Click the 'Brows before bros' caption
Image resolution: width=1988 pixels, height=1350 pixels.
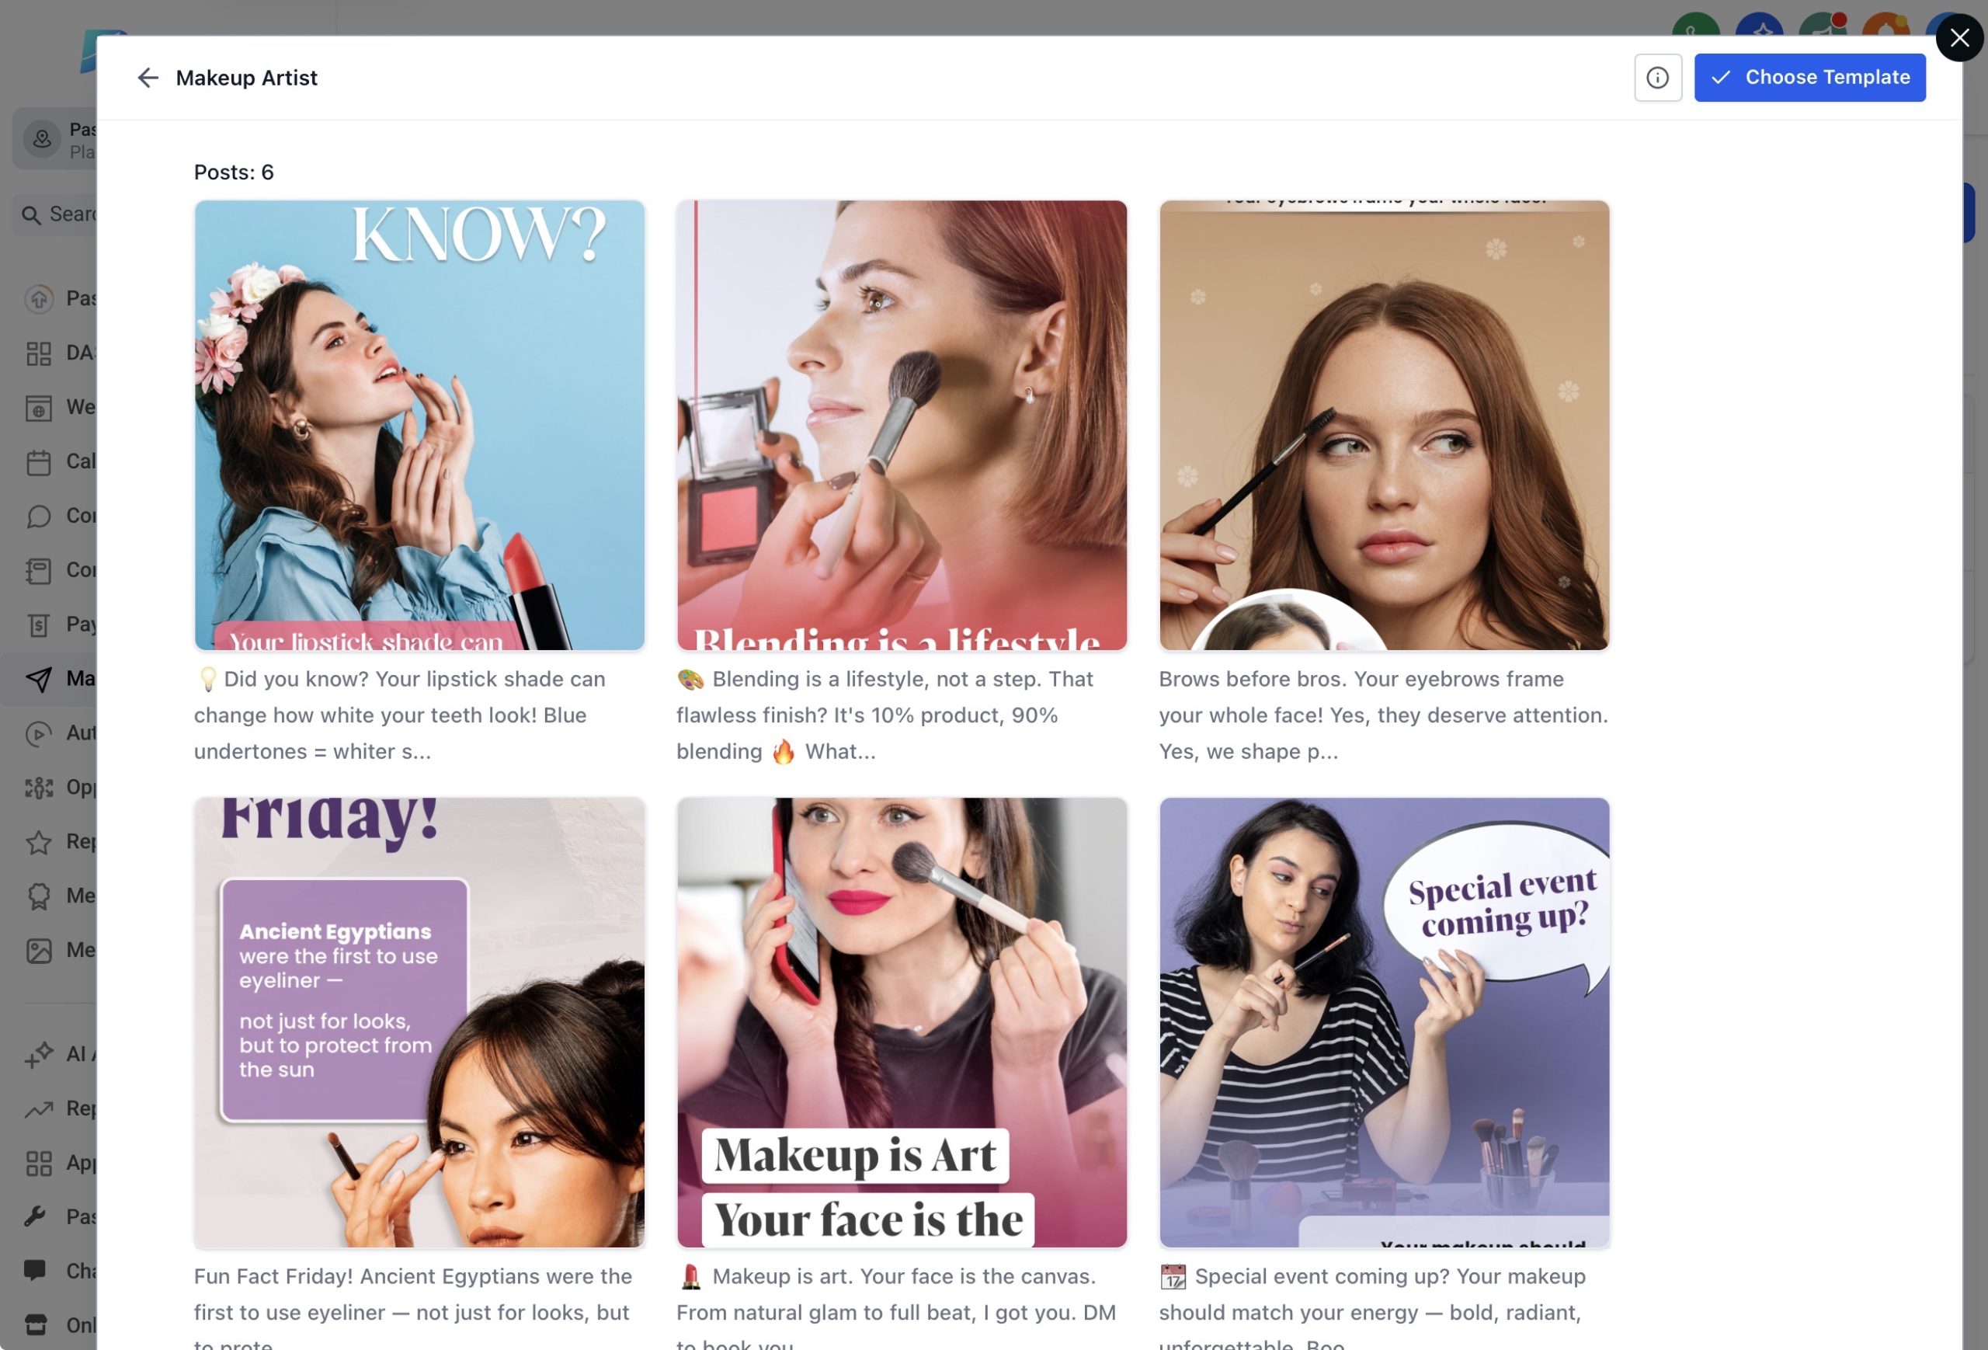tap(1383, 715)
